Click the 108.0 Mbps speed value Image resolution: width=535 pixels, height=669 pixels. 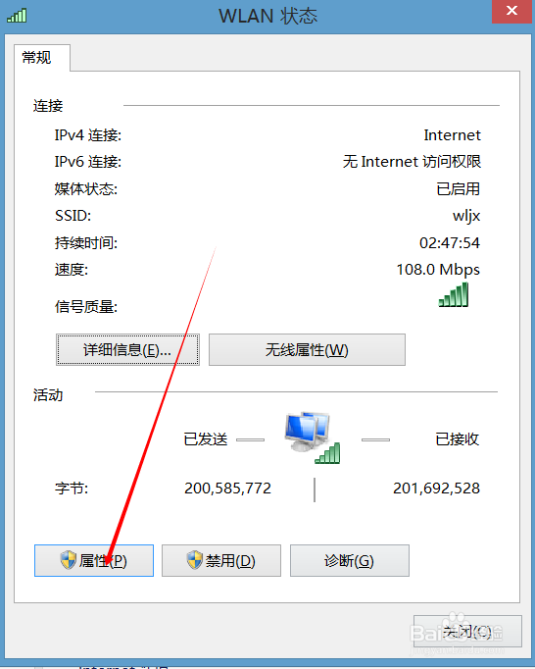pyautogui.click(x=438, y=270)
